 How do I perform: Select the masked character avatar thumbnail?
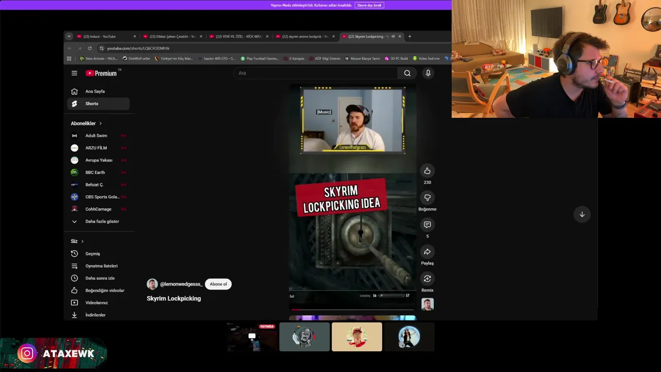304,337
